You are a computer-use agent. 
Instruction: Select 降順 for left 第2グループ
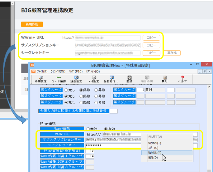pyautogui.click(x=81, y=96)
